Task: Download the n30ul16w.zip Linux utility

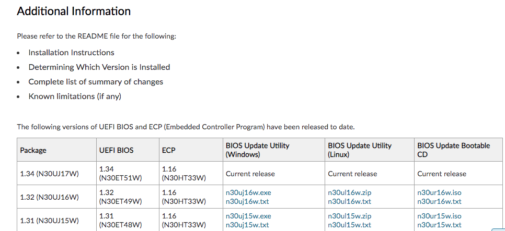Action: 349,192
